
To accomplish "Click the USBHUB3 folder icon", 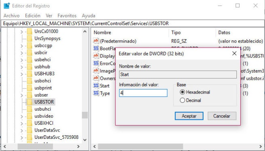I will point(30,74).
